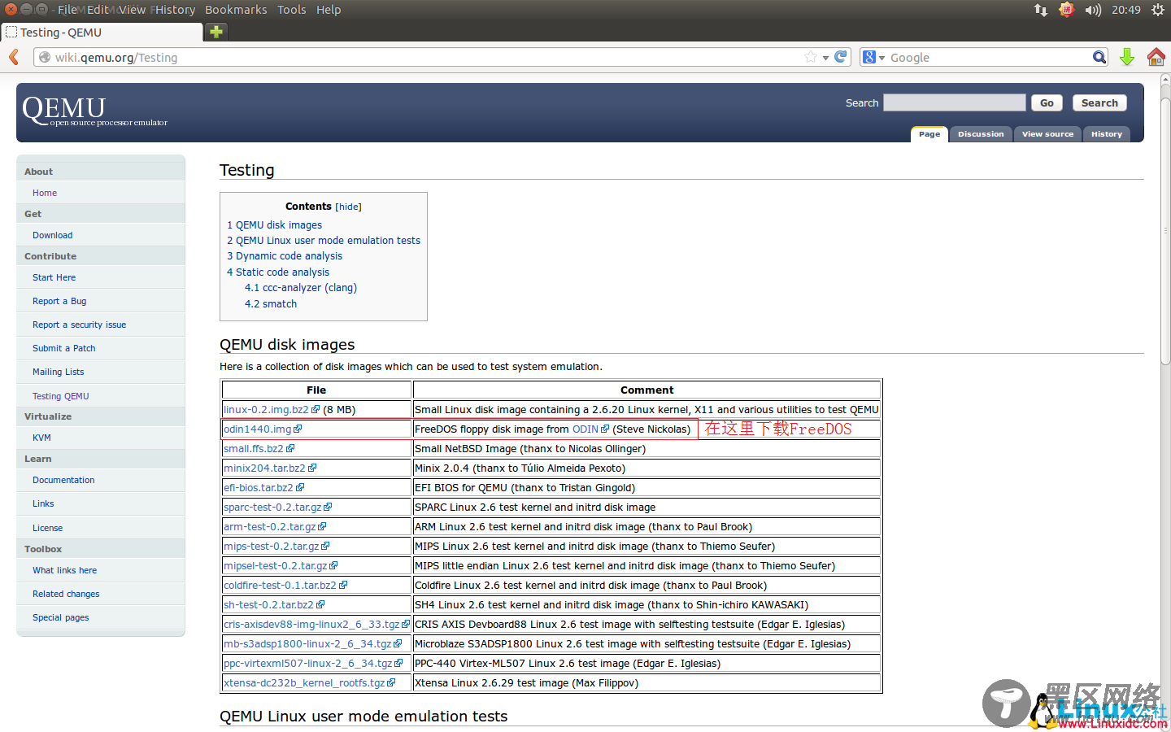Open a new tab with plus icon
The height and width of the screenshot is (732, 1171).
(x=216, y=32)
